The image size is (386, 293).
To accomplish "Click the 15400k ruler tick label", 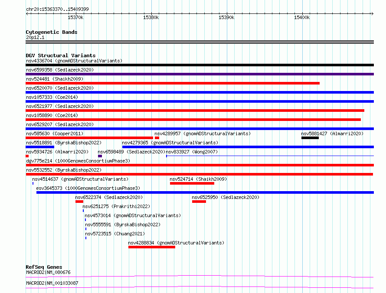I will (x=302, y=17).
